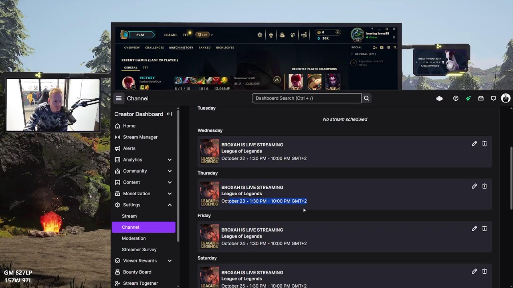Image resolution: width=513 pixels, height=288 pixels.
Task: Click the Add Friend icon in League social panel
Action: point(375,47)
